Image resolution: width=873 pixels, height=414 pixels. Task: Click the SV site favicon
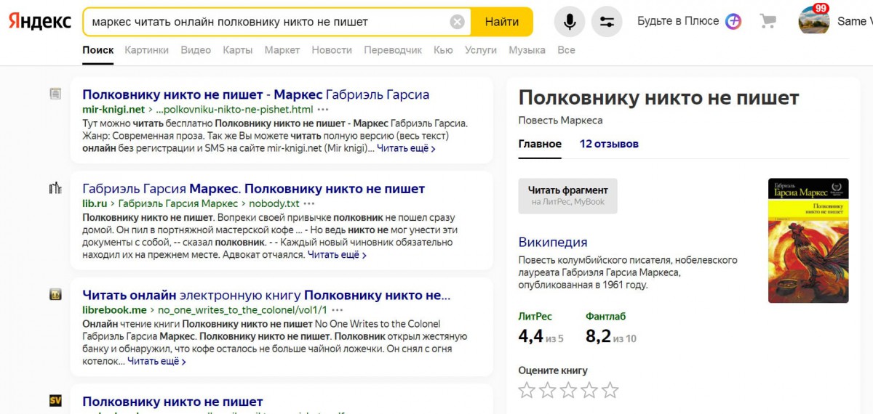tap(55, 400)
